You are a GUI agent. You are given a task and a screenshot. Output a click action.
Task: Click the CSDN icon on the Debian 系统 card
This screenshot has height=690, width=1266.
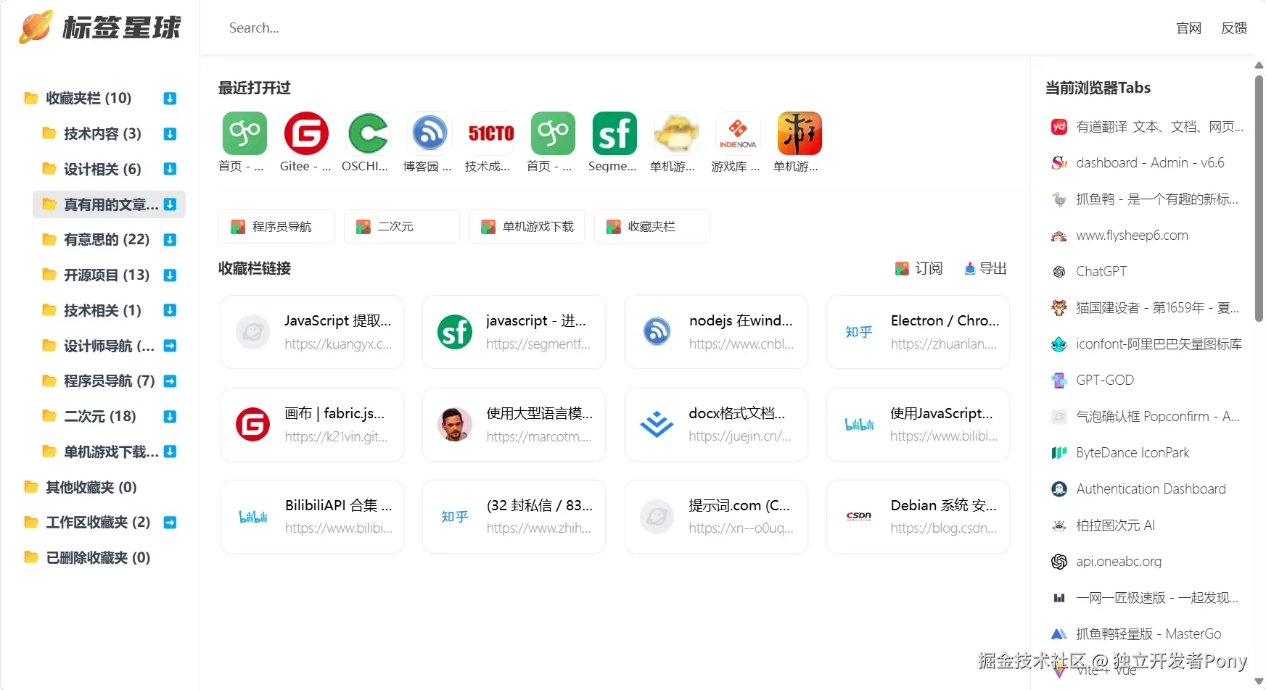(x=858, y=517)
